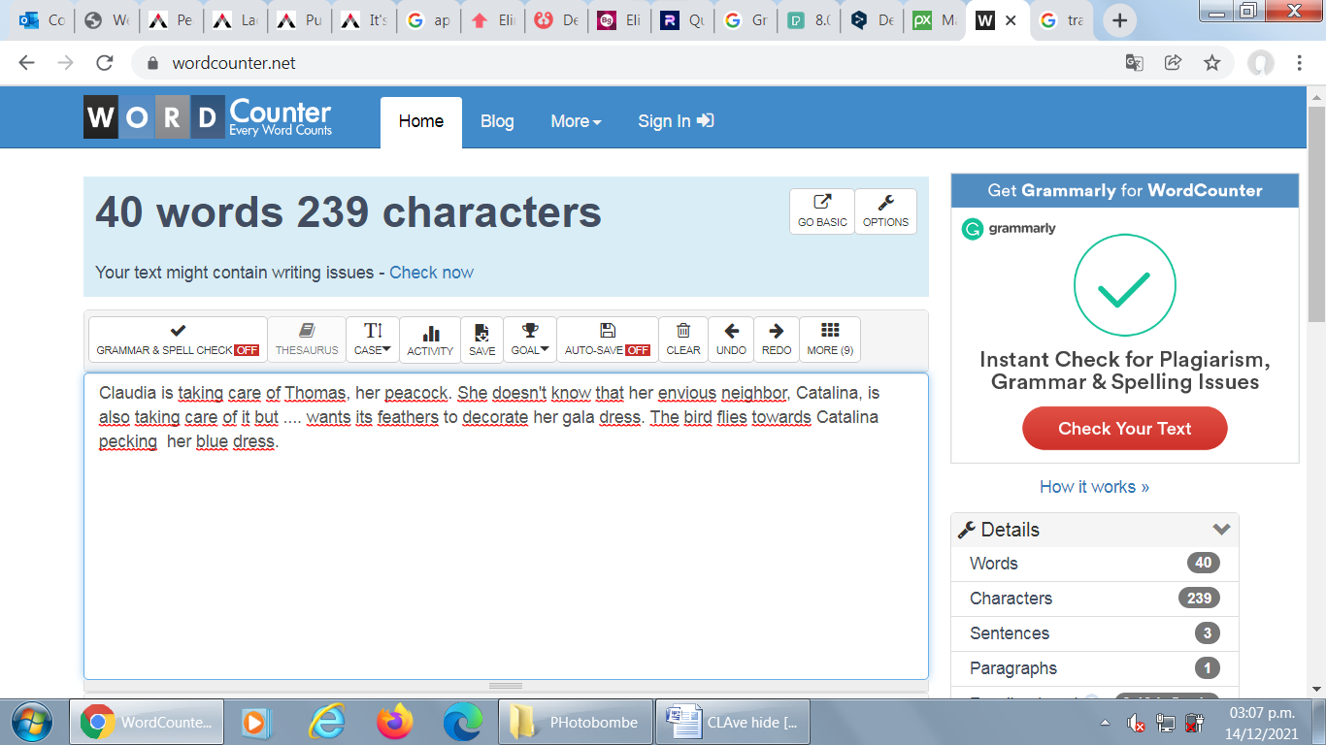This screenshot has width=1326, height=745.
Task: Click the Characters row in Details
Action: point(1095,599)
